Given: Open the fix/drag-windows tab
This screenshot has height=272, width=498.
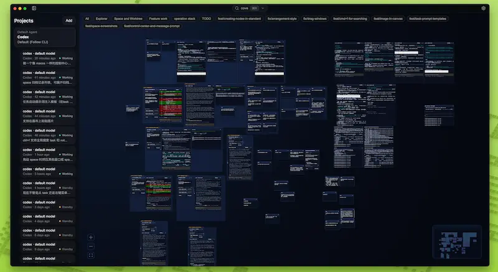Looking at the screenshot, I should tap(315, 19).
